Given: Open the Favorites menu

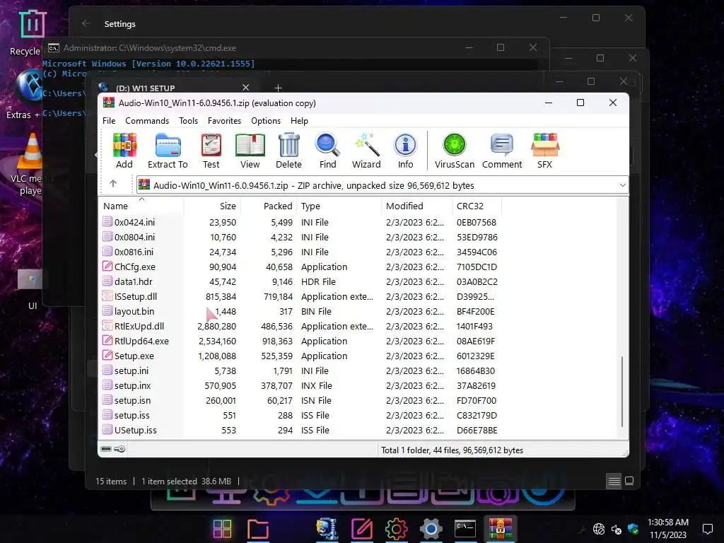Looking at the screenshot, I should point(224,121).
